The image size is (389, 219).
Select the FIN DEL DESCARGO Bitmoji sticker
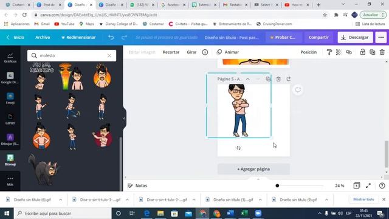click(x=41, y=76)
